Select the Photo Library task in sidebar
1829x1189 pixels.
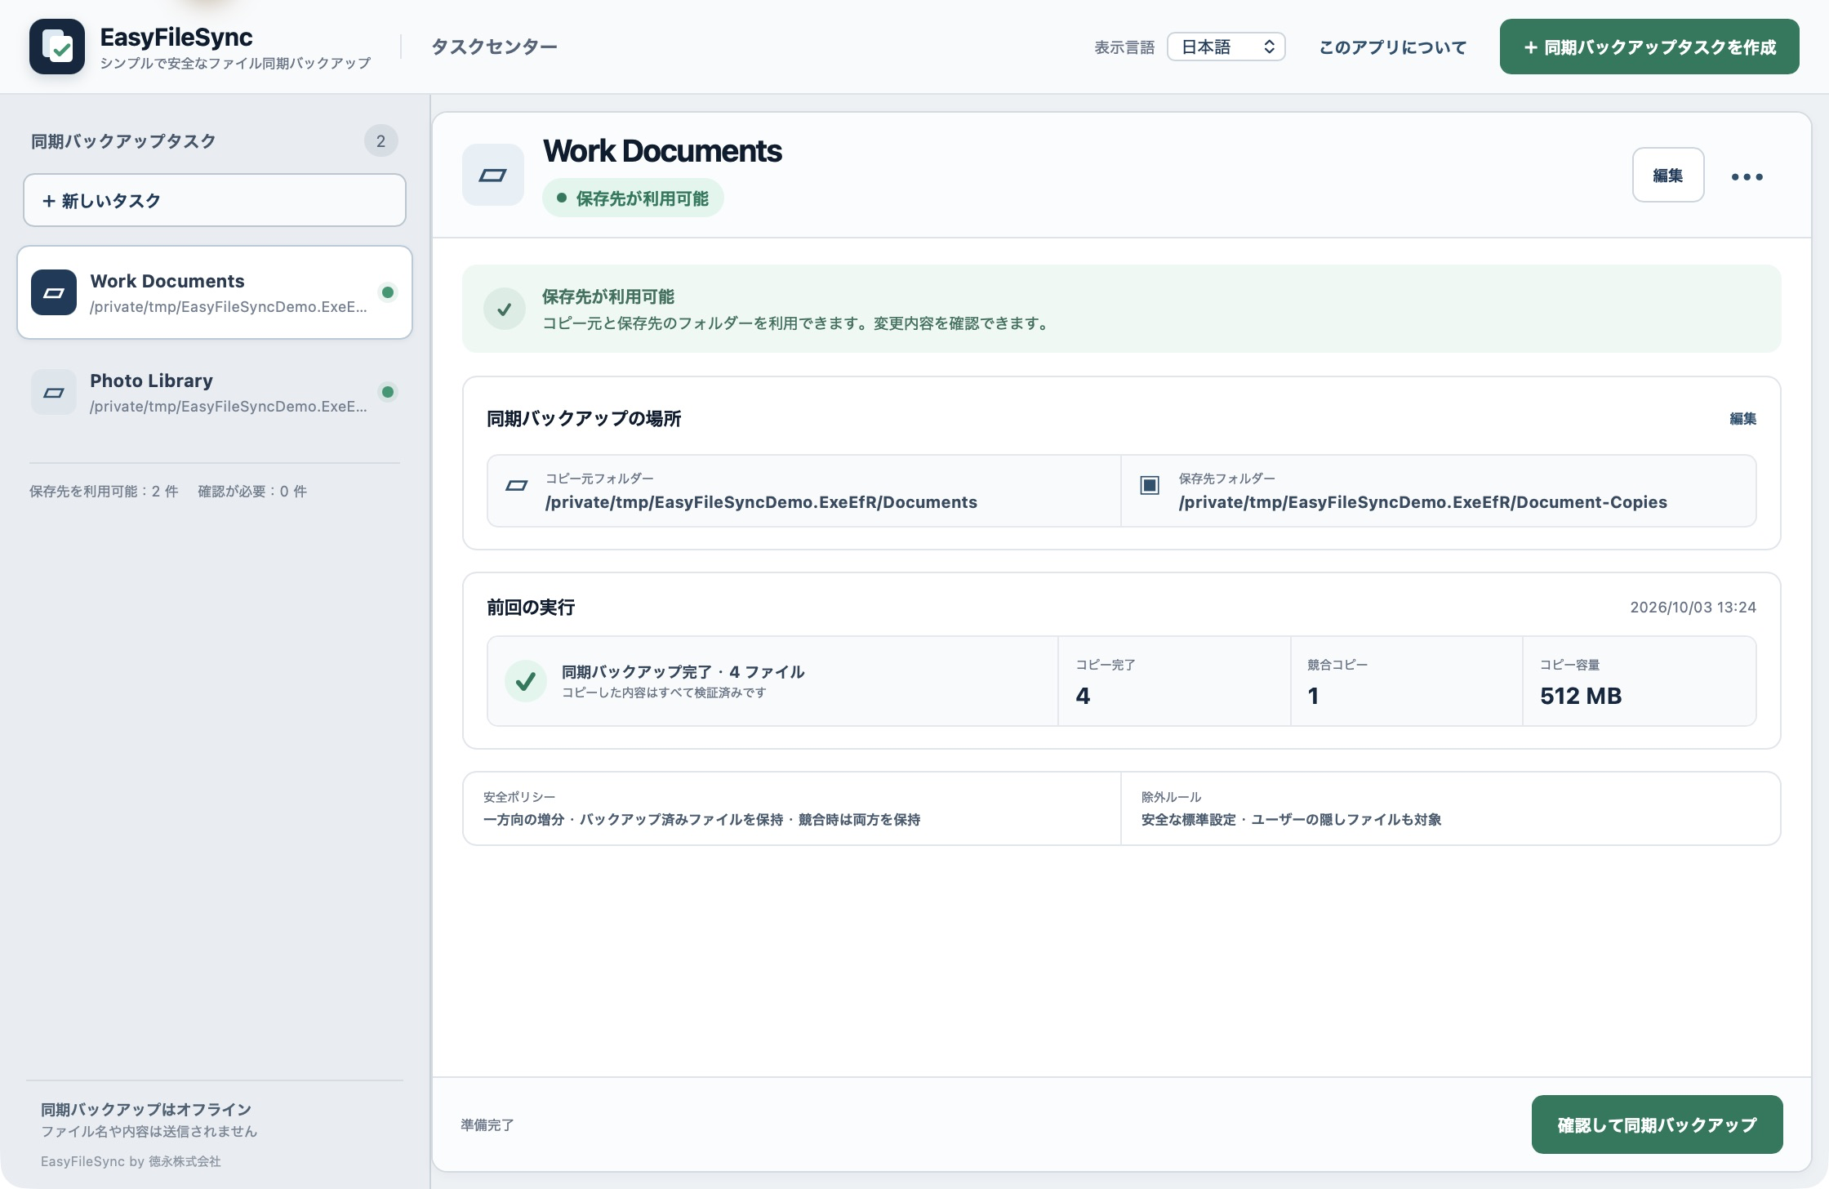tap(215, 392)
